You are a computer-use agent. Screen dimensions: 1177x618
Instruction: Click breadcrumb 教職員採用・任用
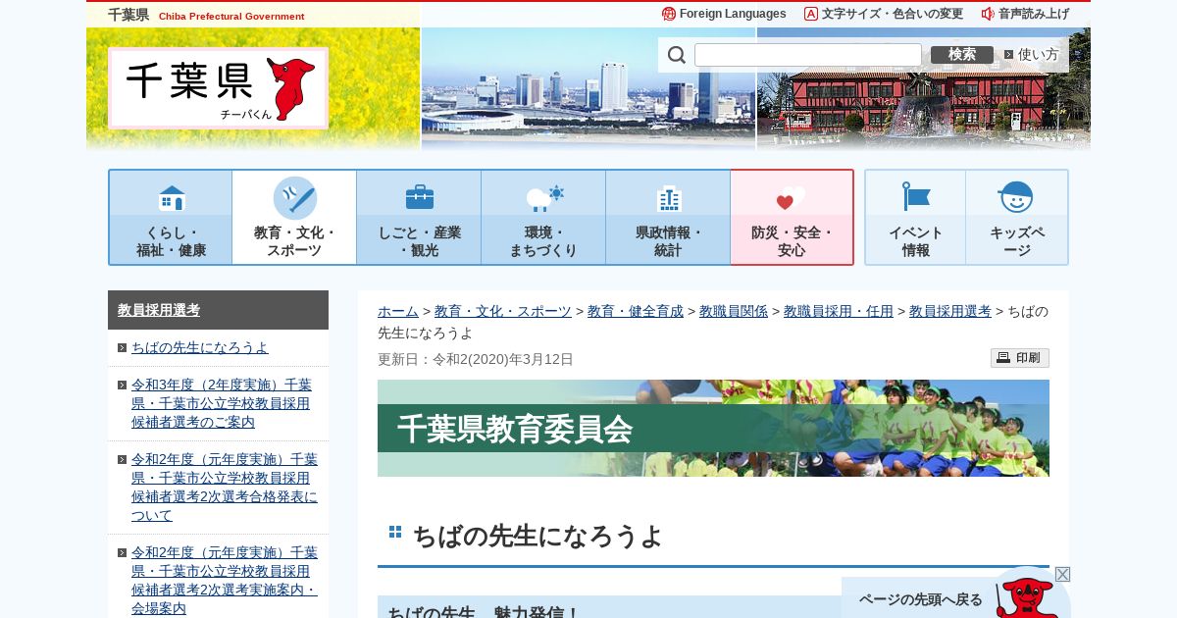click(839, 311)
